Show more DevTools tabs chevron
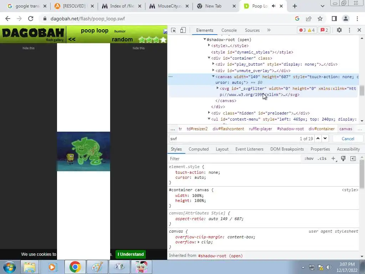This screenshot has height=274, width=365. click(x=269, y=30)
